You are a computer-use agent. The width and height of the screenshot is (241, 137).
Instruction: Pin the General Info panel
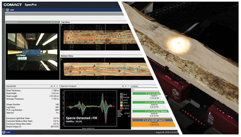point(55,86)
